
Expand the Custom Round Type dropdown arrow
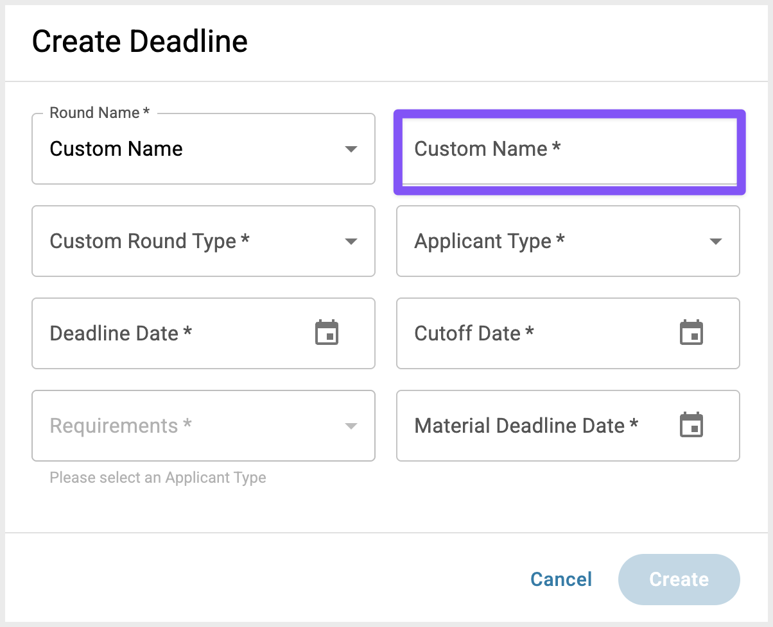pyautogui.click(x=351, y=241)
